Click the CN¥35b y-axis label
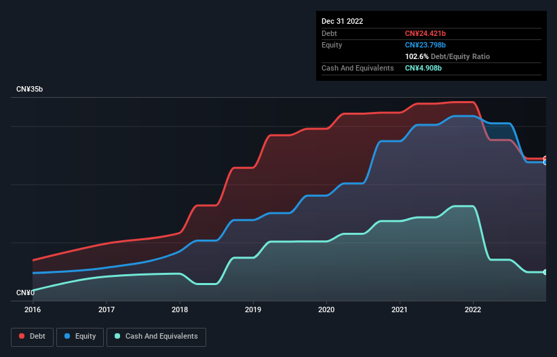The image size is (557, 357). (29, 89)
